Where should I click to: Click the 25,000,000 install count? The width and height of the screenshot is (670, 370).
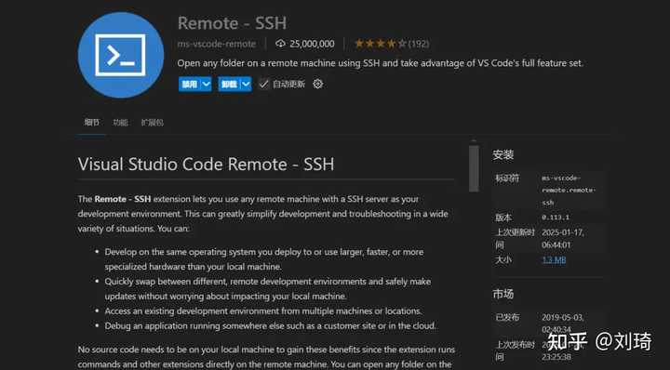[x=312, y=44]
